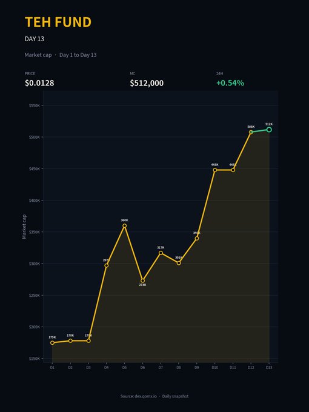Select the circular data point for day D8

click(x=179, y=263)
